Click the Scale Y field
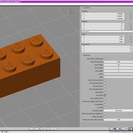The height and width of the screenshot is (133, 133). (103, 39)
